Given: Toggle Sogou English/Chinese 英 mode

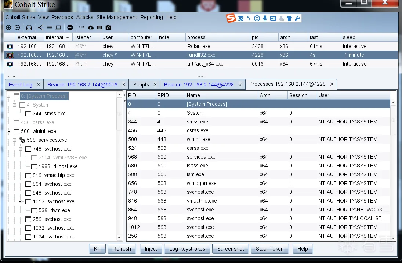Looking at the screenshot, I should click(240, 18).
